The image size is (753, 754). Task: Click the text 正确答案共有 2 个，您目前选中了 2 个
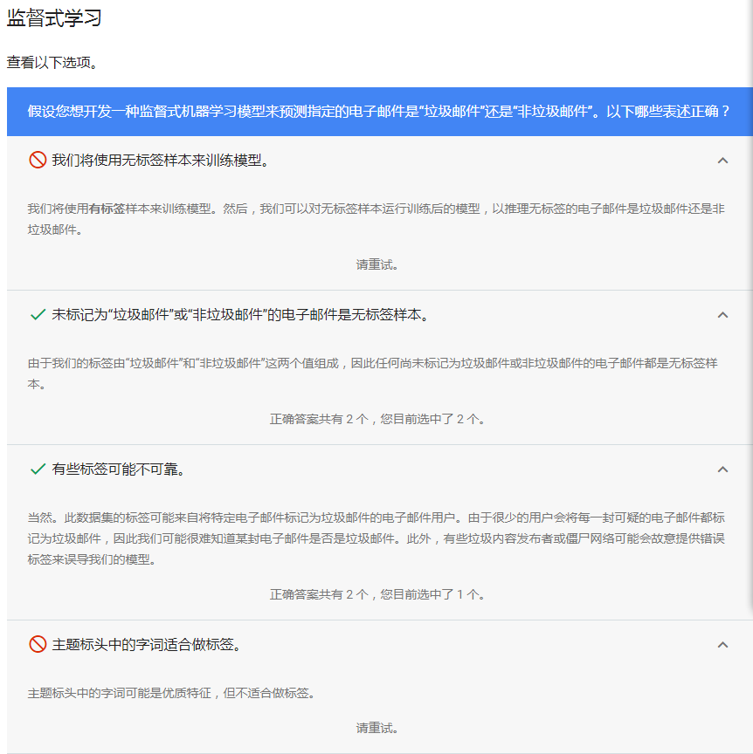pos(378,419)
